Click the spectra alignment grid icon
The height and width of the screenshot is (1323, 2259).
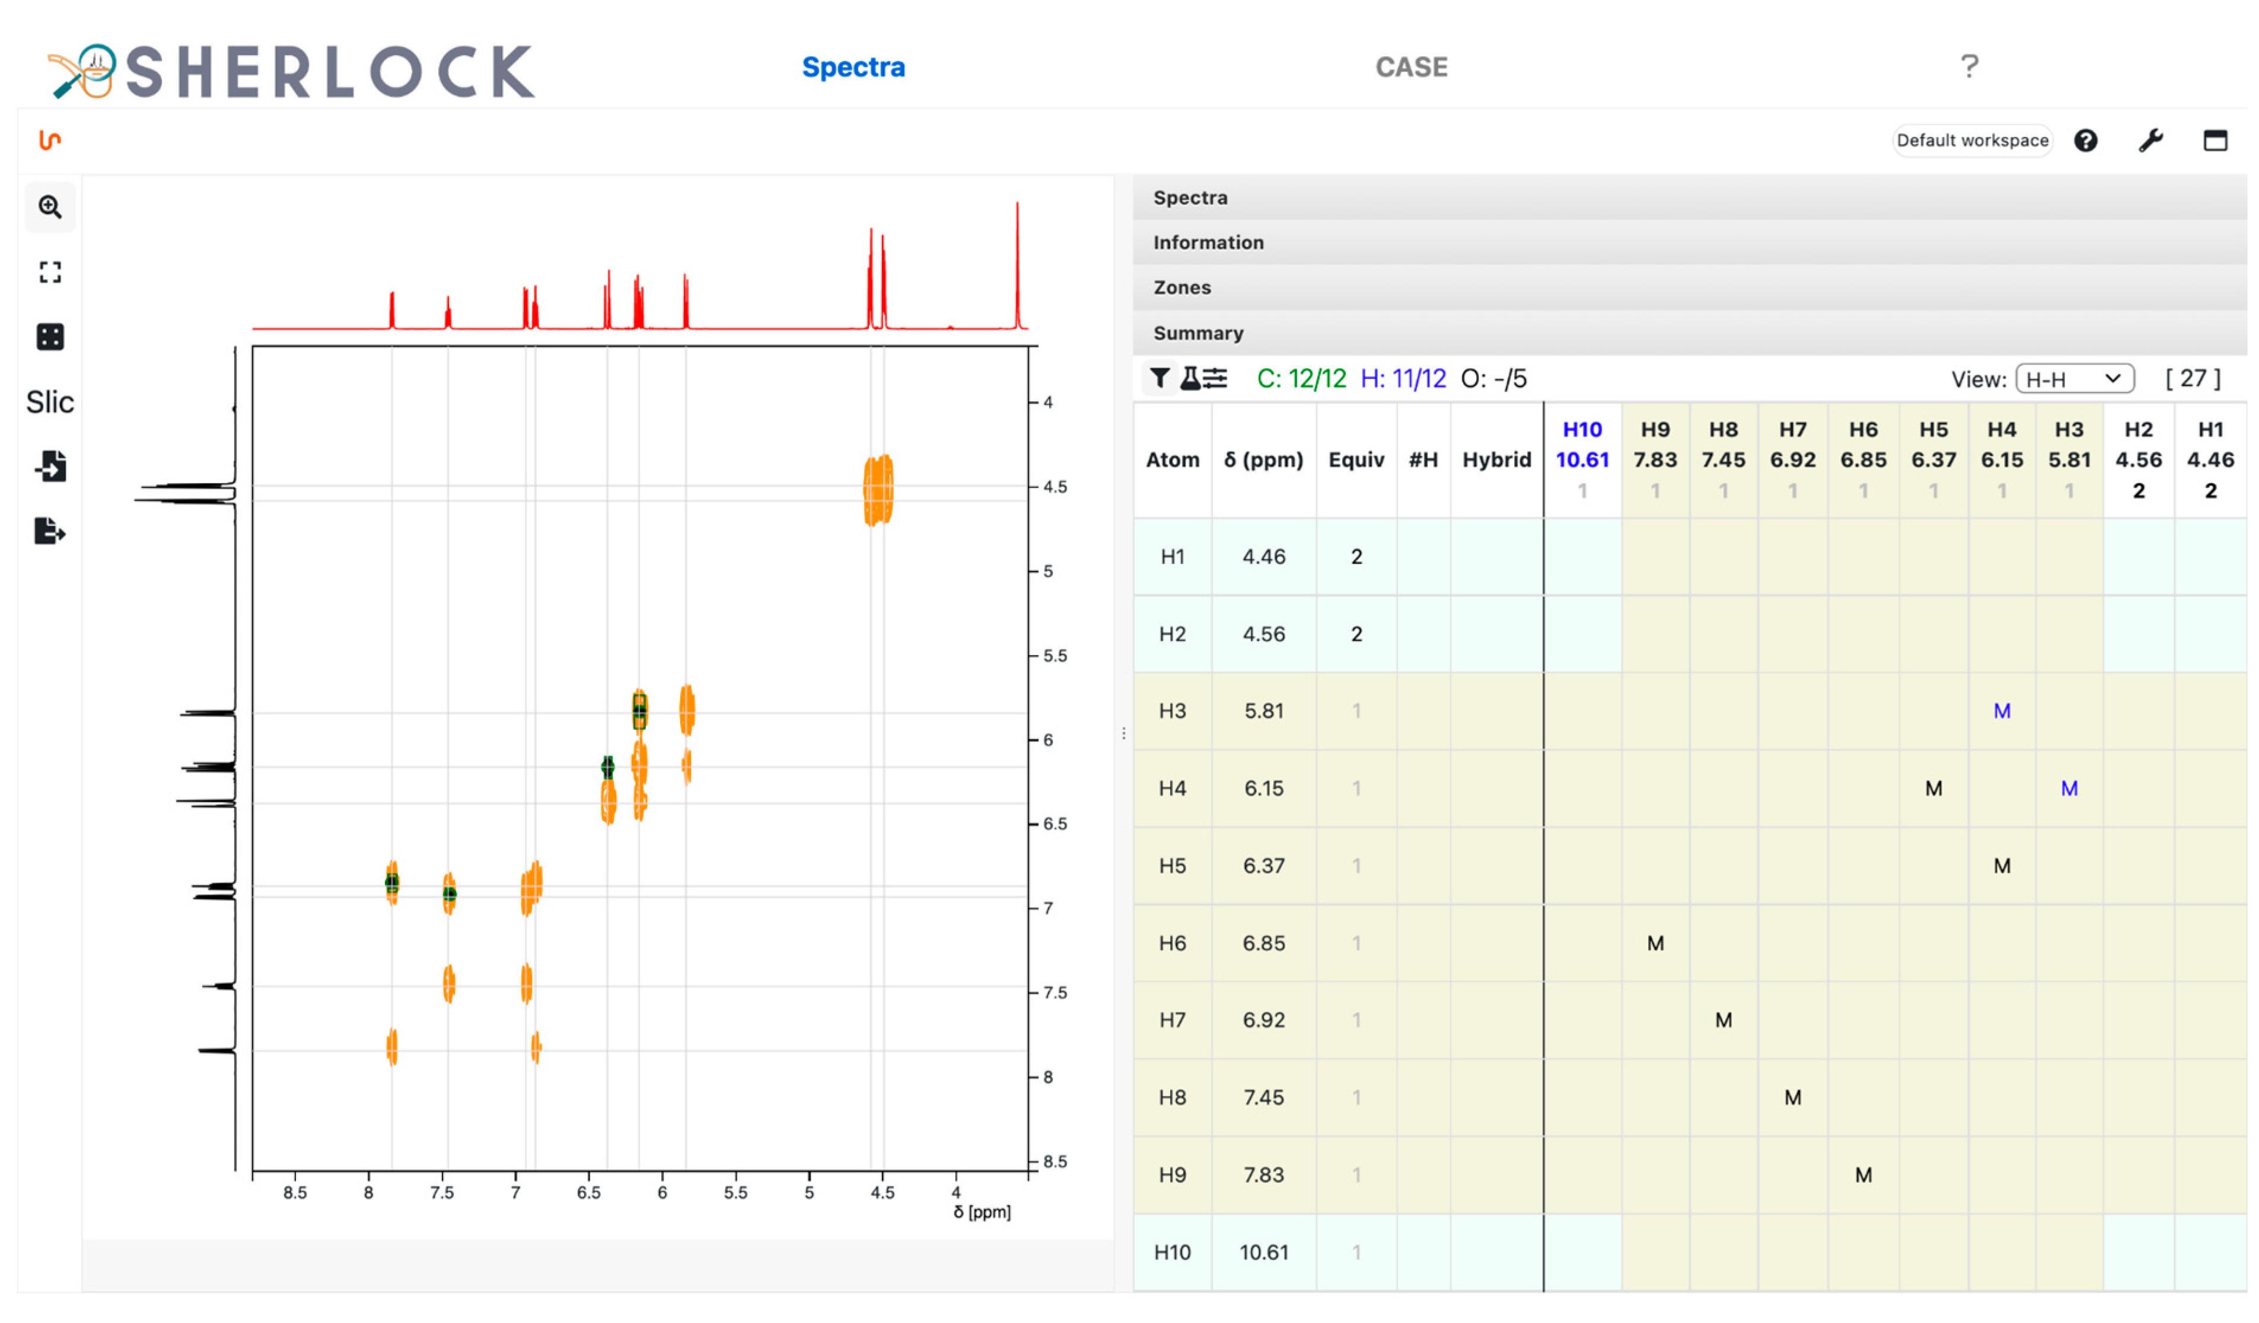pyautogui.click(x=50, y=338)
